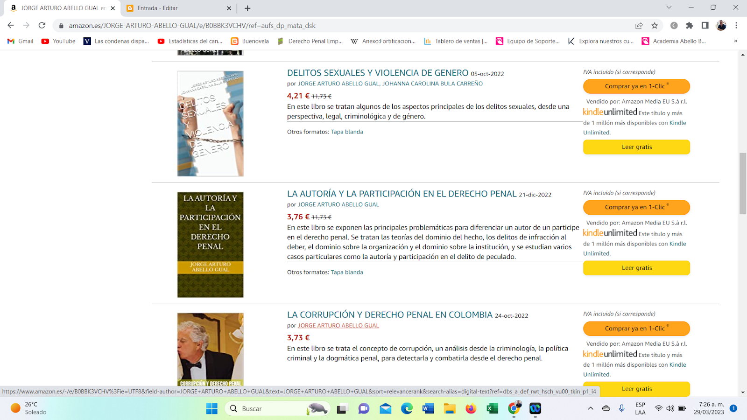The image size is (747, 420).
Task: Open the Mail app in taskbar
Action: click(385, 409)
